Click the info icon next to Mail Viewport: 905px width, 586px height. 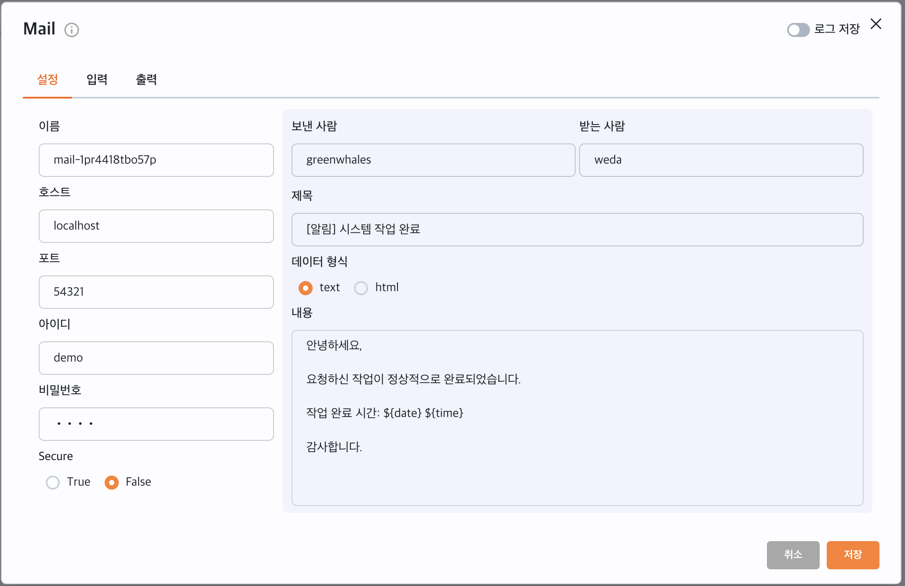(72, 30)
